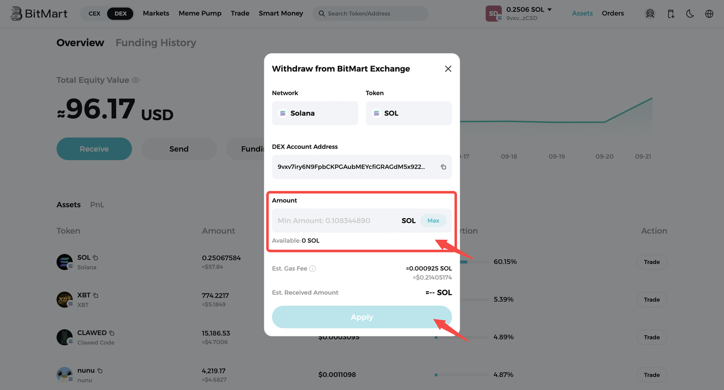
Task: Open the language globe icon
Action: pos(709,14)
